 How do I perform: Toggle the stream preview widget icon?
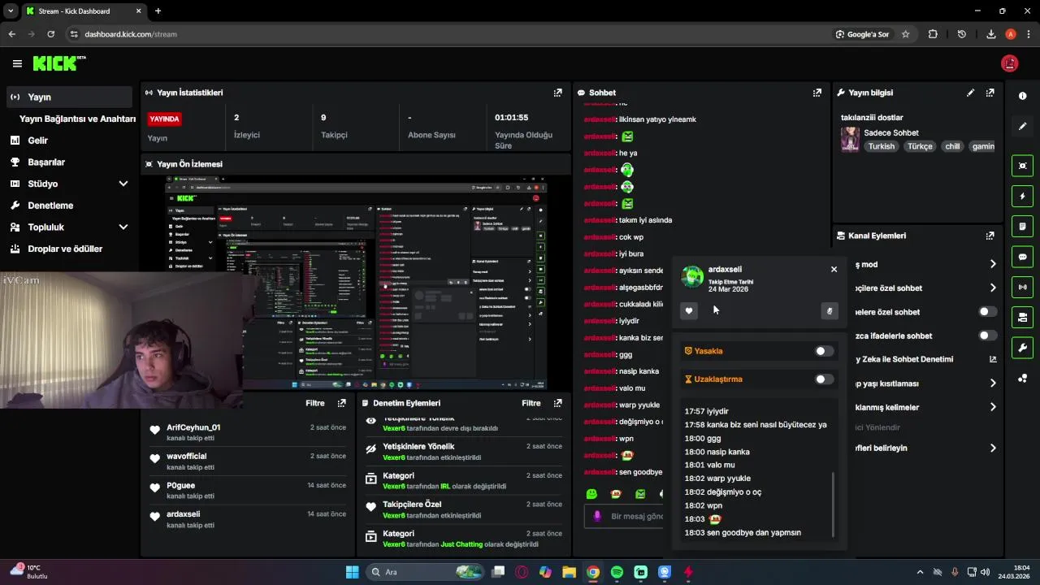[x=1022, y=166]
